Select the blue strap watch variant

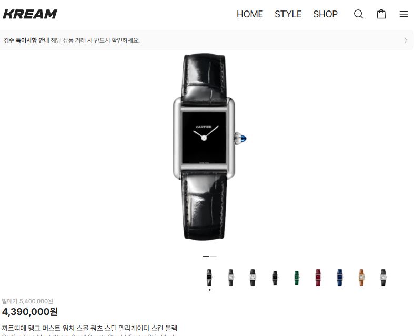tap(340, 278)
